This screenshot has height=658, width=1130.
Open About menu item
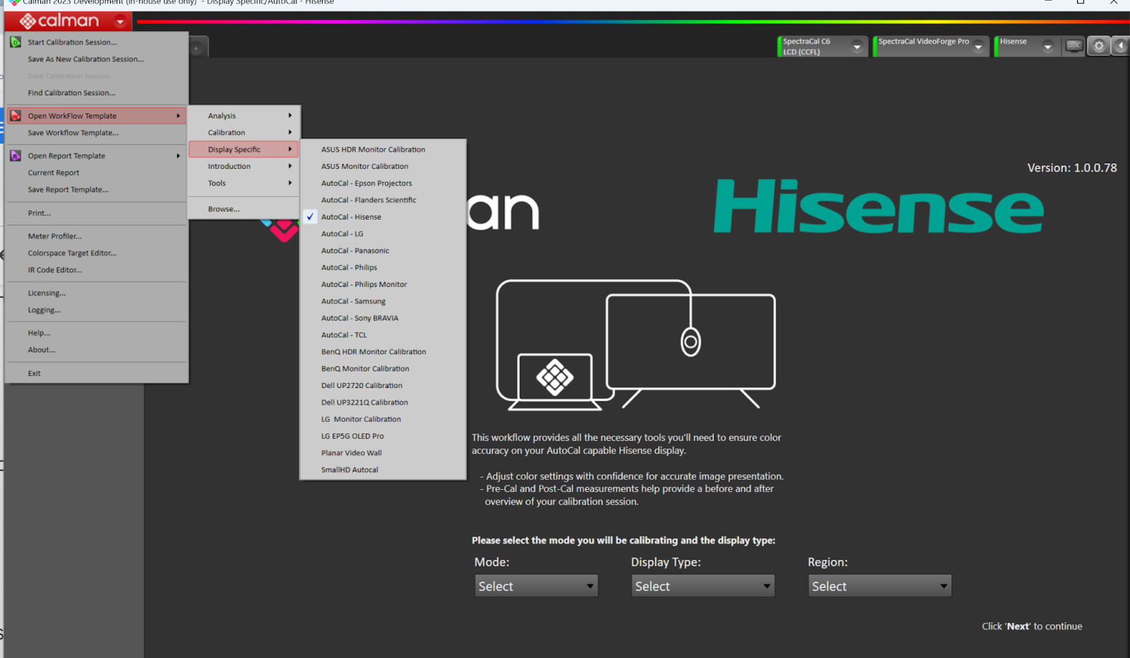click(97, 351)
